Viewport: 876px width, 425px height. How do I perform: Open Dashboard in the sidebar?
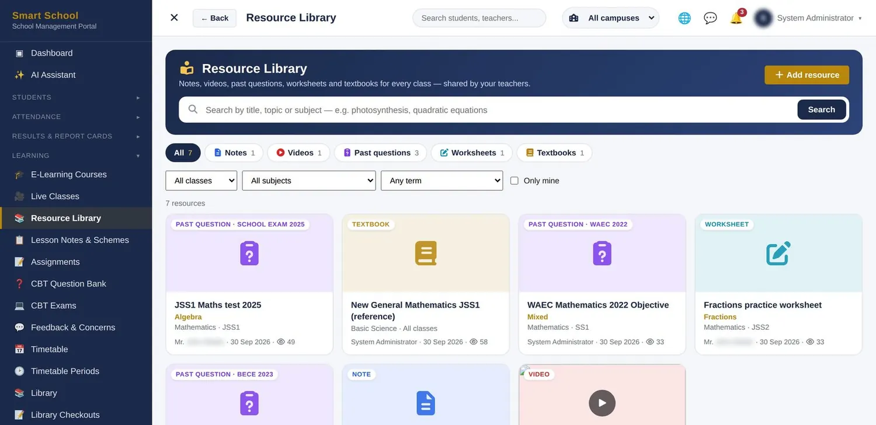76,53
